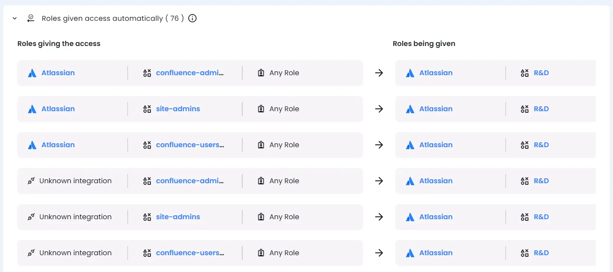Click the arrow between site-admins and R&D rows

tap(379, 109)
